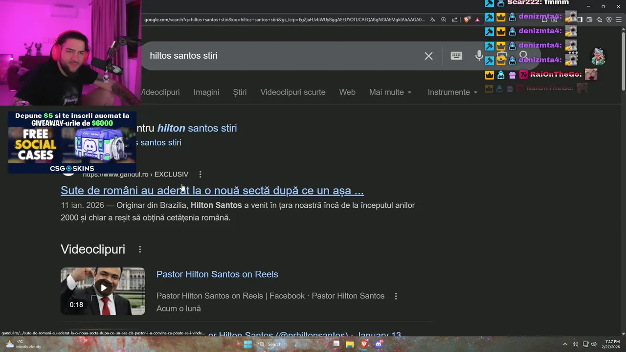Screen dimensions: 626x352
Task: Open Task View on taskbar
Action: point(336,344)
